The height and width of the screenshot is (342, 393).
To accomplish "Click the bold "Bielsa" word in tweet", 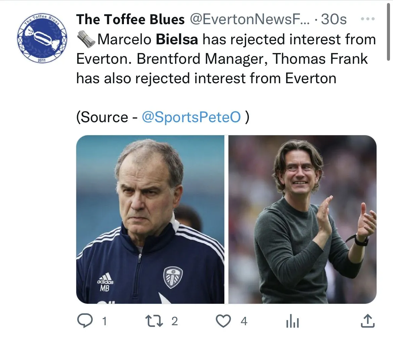I will point(177,40).
